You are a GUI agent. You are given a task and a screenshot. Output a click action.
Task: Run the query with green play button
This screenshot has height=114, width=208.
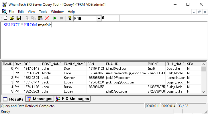click(x=55, y=18)
